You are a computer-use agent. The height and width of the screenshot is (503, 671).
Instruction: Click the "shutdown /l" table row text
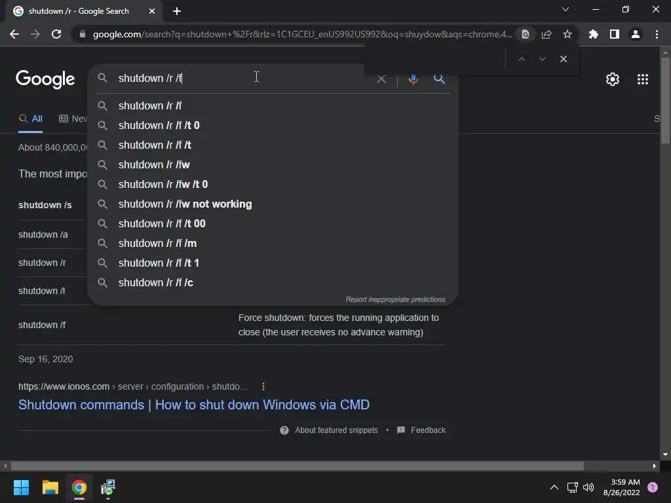(x=41, y=291)
